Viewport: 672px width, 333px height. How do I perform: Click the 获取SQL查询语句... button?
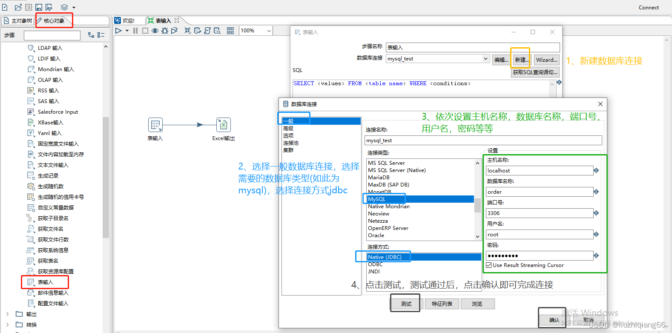[x=535, y=72]
